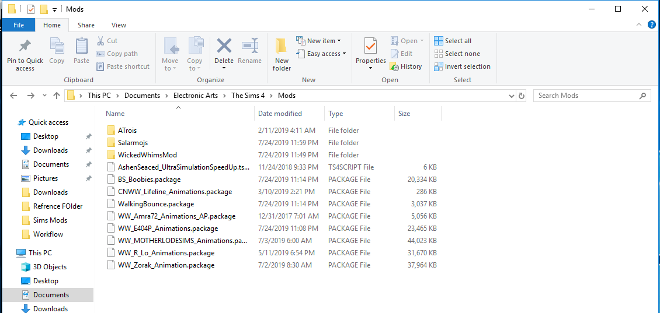Viewport: 660px width, 313px height.
Task: Click the Copy ribbon button
Action: (x=57, y=51)
